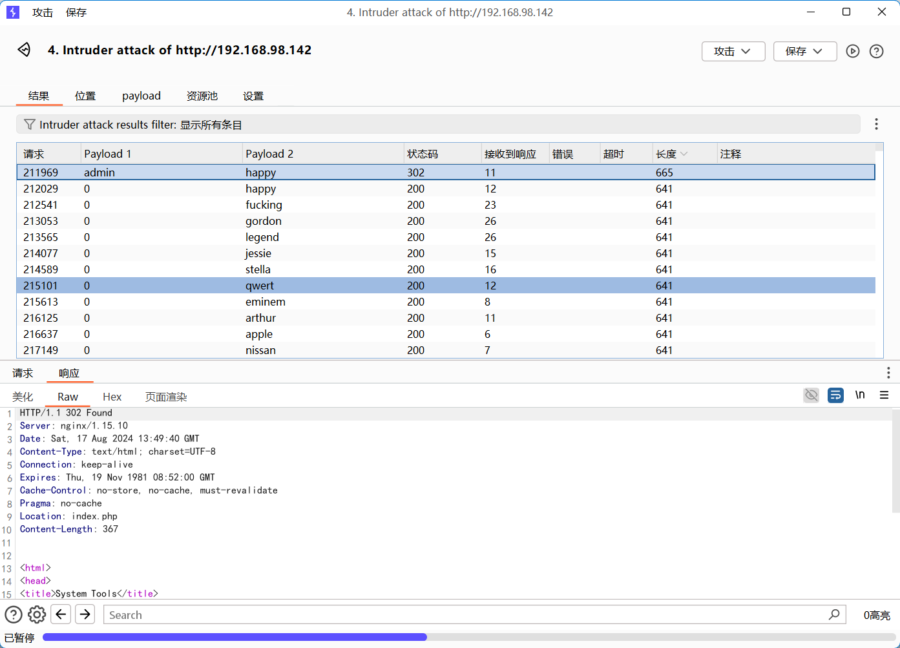Show the 响应 message tab

click(x=69, y=373)
